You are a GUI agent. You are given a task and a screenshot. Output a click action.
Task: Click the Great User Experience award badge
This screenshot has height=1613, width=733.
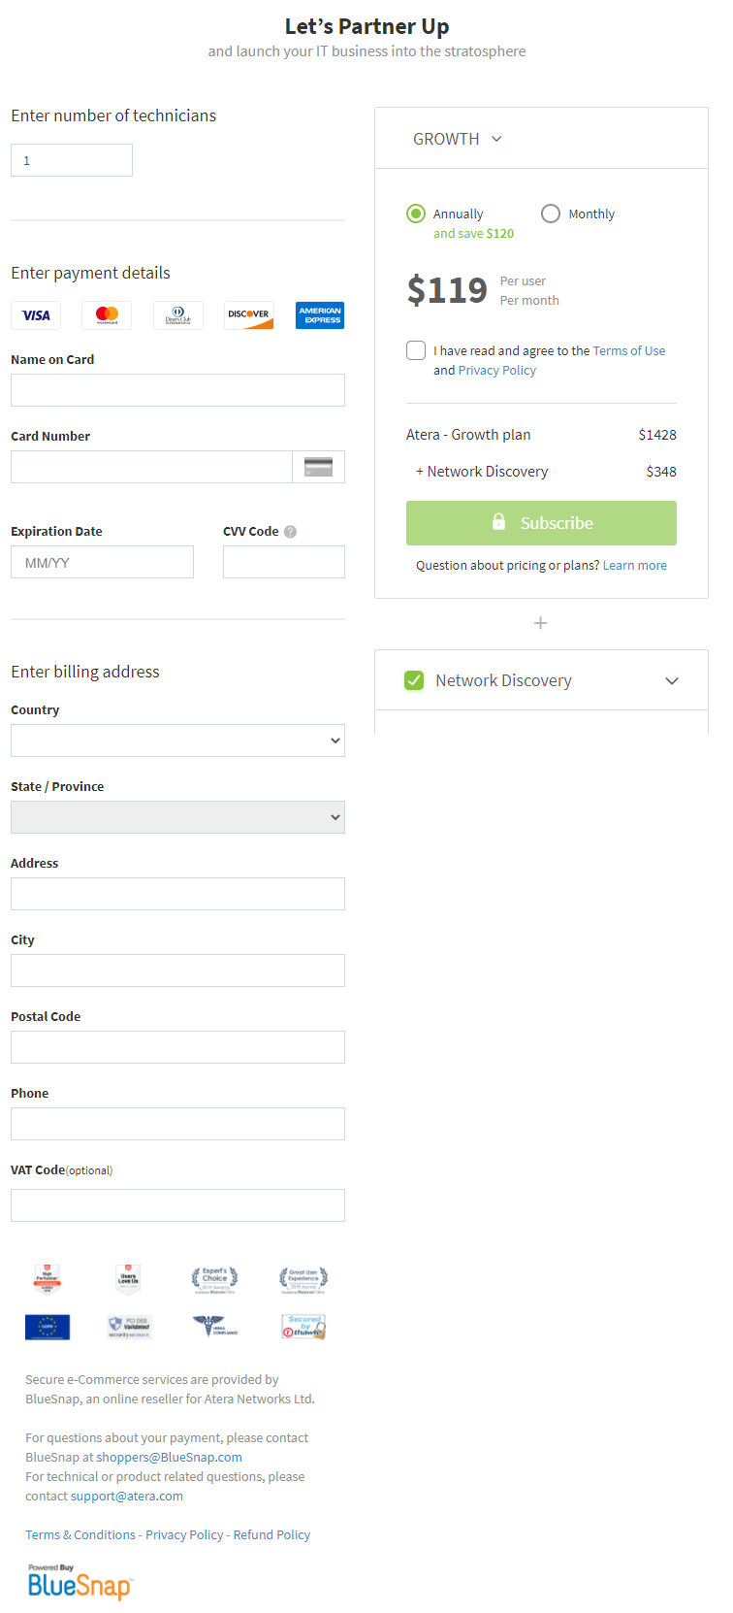tap(303, 1280)
